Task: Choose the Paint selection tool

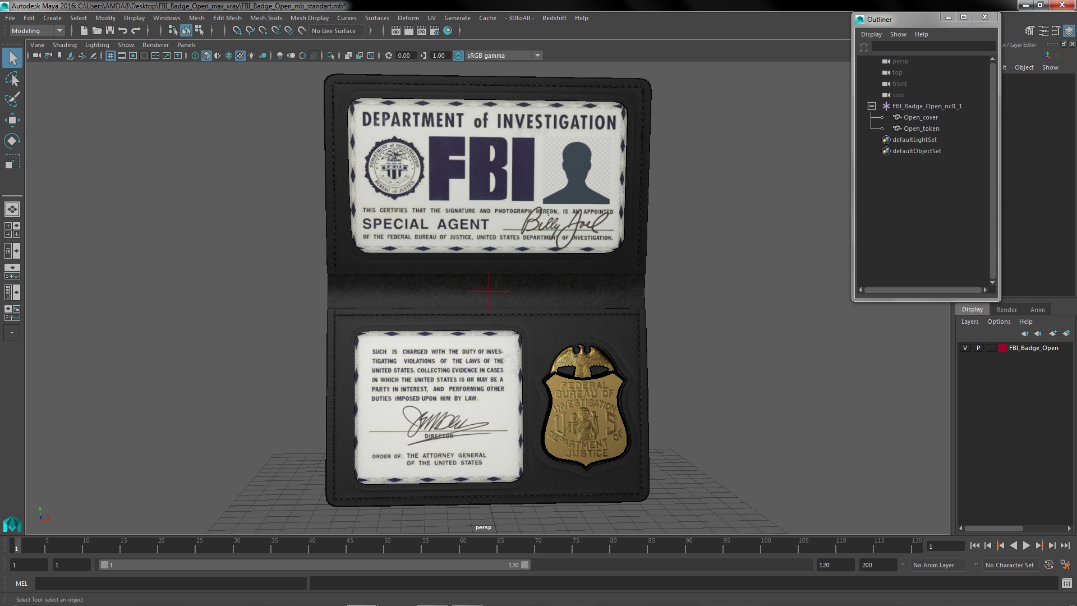Action: pyautogui.click(x=12, y=99)
